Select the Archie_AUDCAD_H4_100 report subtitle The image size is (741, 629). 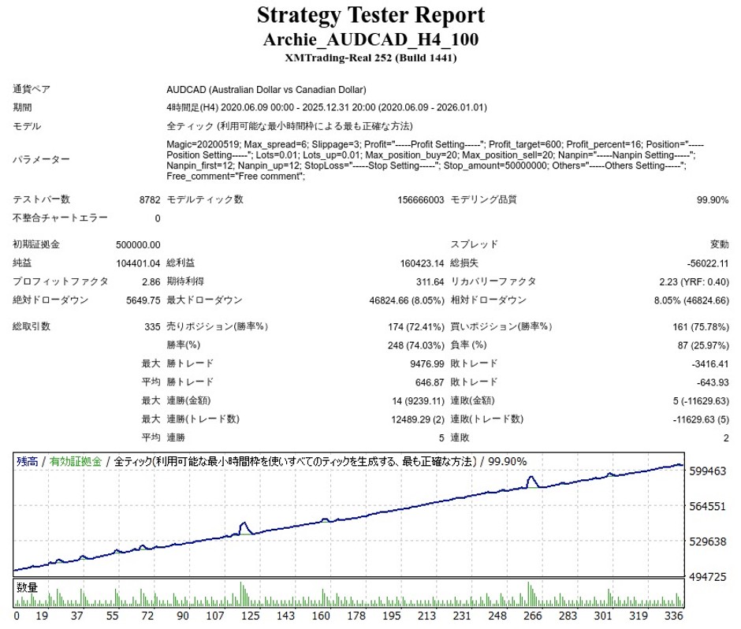370,39
